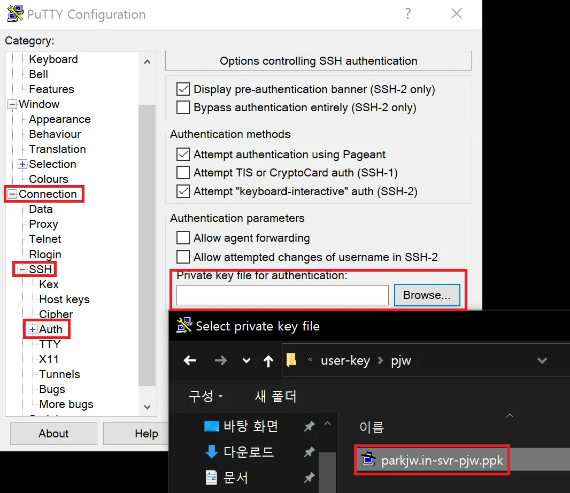Select Telnet under Connection

point(45,239)
